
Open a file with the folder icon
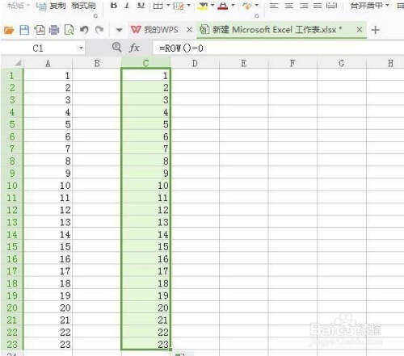tap(9, 30)
